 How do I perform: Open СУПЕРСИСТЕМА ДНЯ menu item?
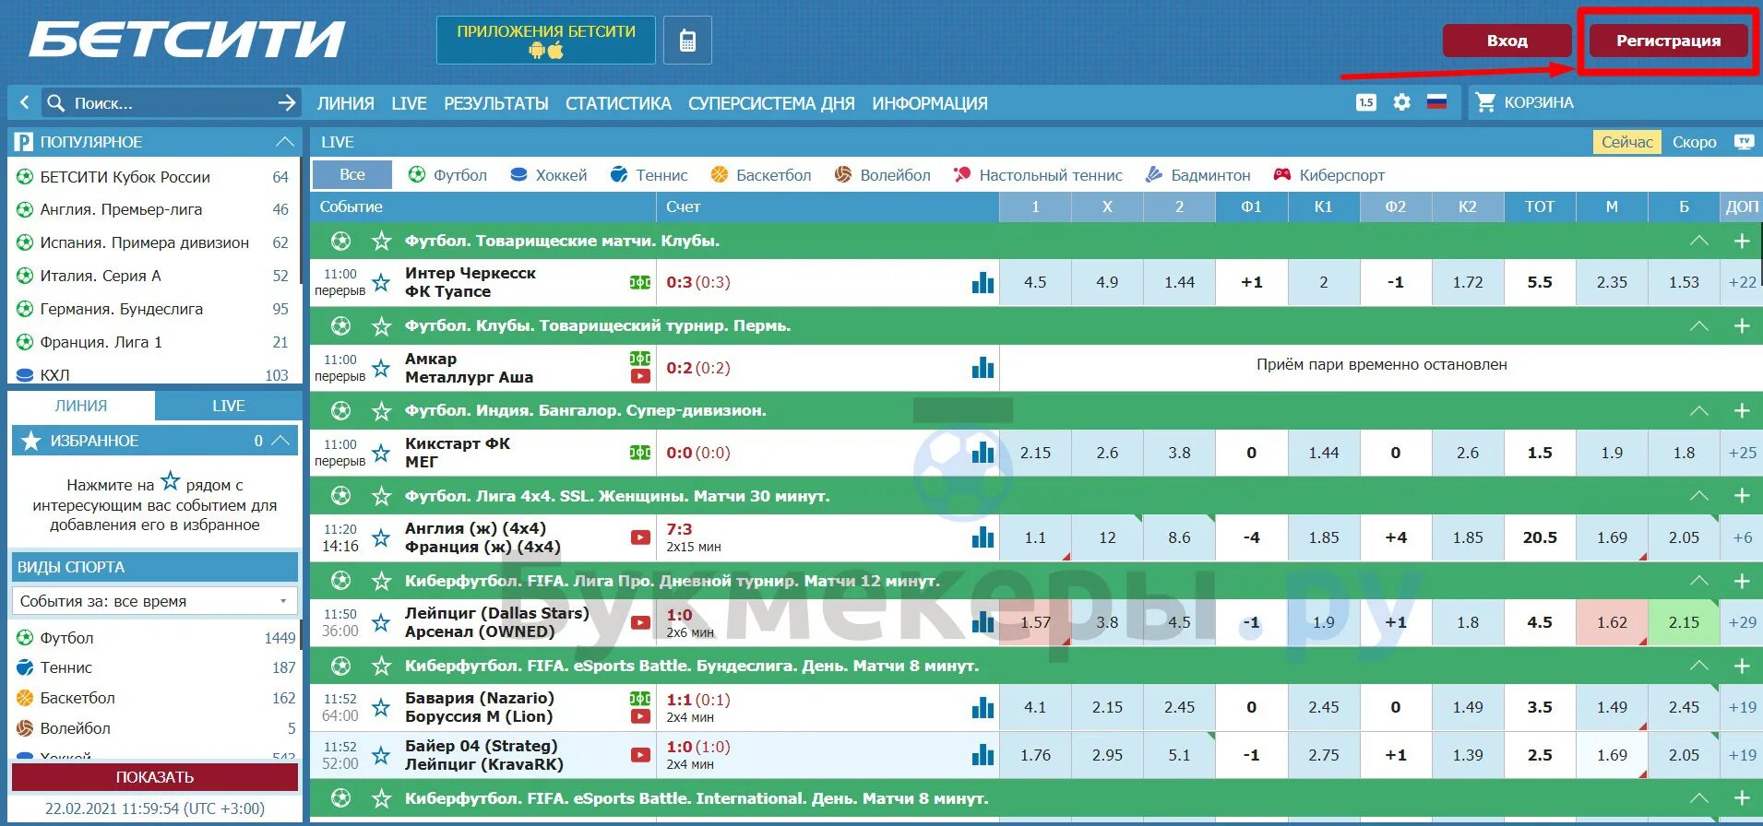(x=771, y=103)
